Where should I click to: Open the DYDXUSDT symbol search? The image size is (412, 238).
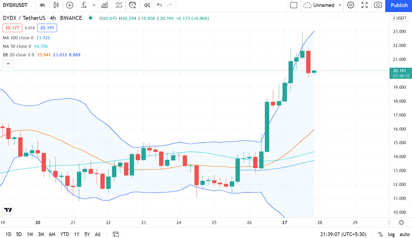click(15, 5)
